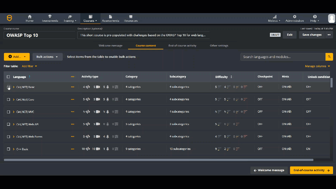The height and width of the screenshot is (189, 336).
Task: Expand the C# (.NET) Web Forms row
Action: click(x=14, y=136)
